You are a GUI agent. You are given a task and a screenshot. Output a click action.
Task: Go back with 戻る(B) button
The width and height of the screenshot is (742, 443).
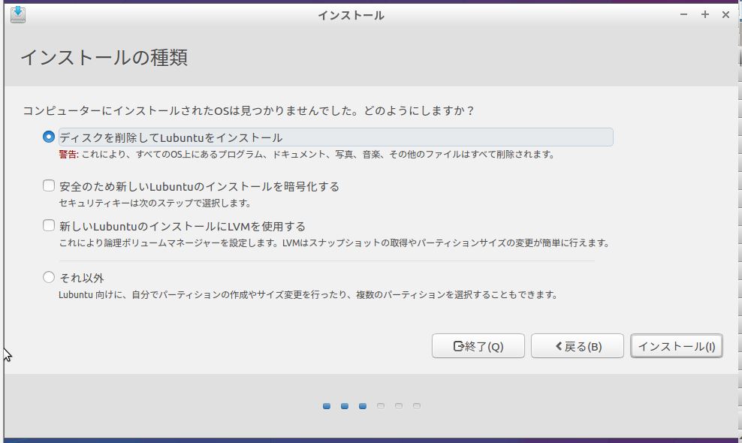(x=578, y=346)
